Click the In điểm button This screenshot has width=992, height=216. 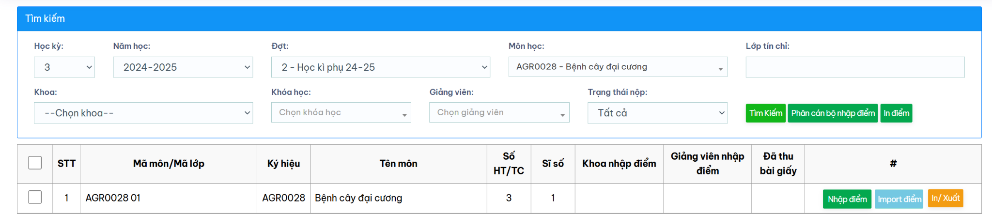(x=897, y=113)
